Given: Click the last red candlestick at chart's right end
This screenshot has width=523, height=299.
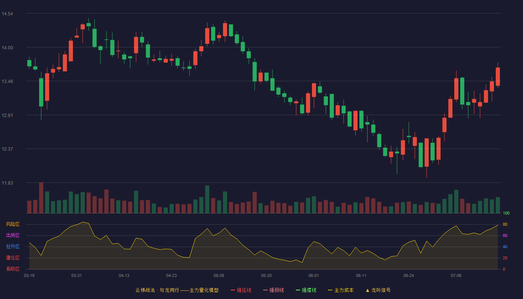Looking at the screenshot, I should [498, 77].
